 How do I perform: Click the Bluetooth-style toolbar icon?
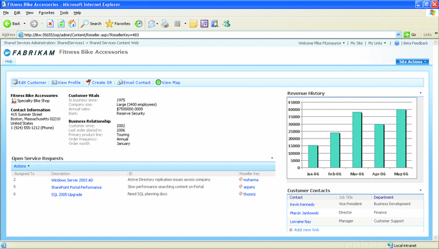click(215, 24)
